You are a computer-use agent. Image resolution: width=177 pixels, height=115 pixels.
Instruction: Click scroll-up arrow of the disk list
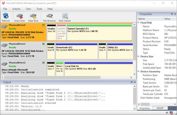pos(134,24)
